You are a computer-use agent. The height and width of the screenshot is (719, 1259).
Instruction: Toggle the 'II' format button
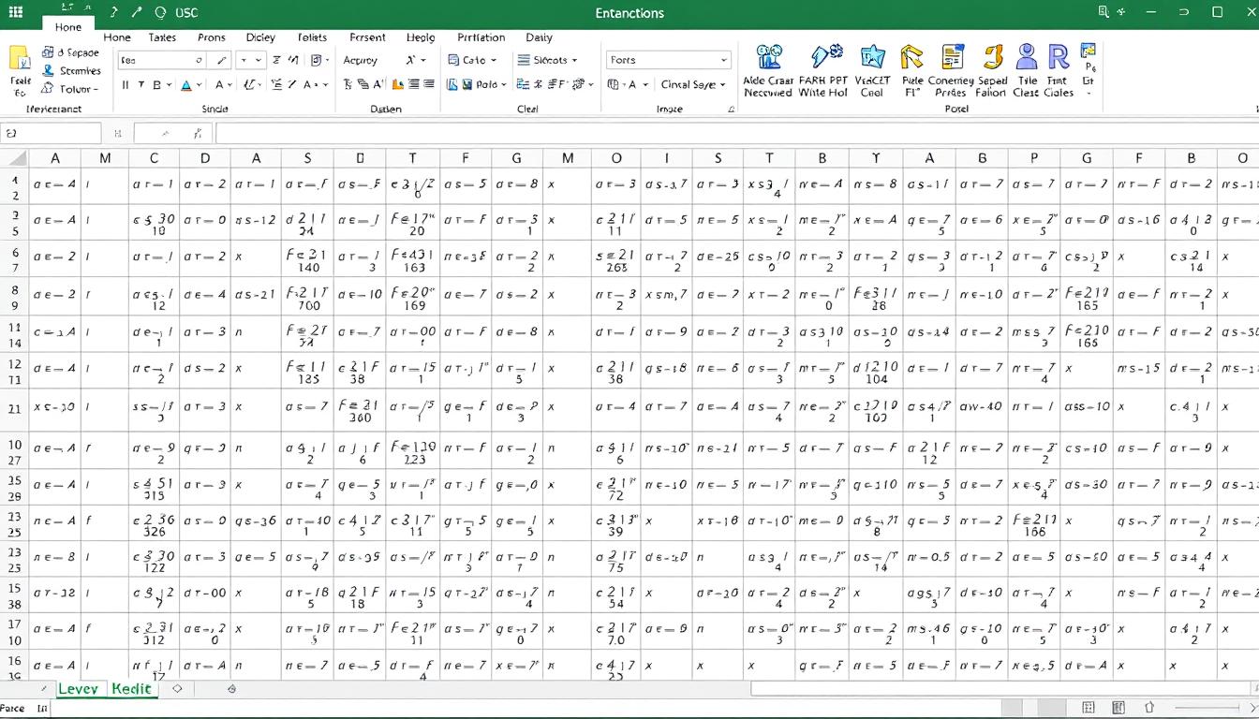point(126,84)
